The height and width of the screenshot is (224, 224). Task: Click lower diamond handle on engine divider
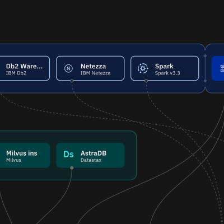coord(205,81)
